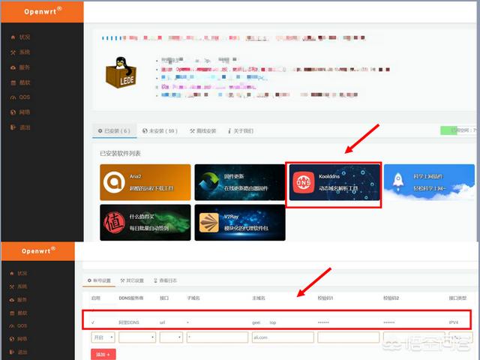Open 服务 in the software center sidebar

20,67
